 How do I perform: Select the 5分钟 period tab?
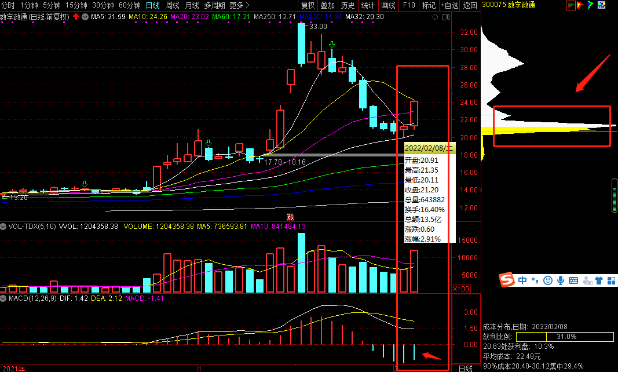pyautogui.click(x=52, y=5)
